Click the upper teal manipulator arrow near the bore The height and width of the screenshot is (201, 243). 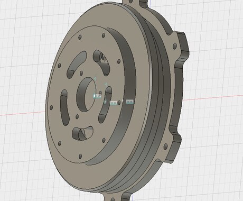coord(95,78)
